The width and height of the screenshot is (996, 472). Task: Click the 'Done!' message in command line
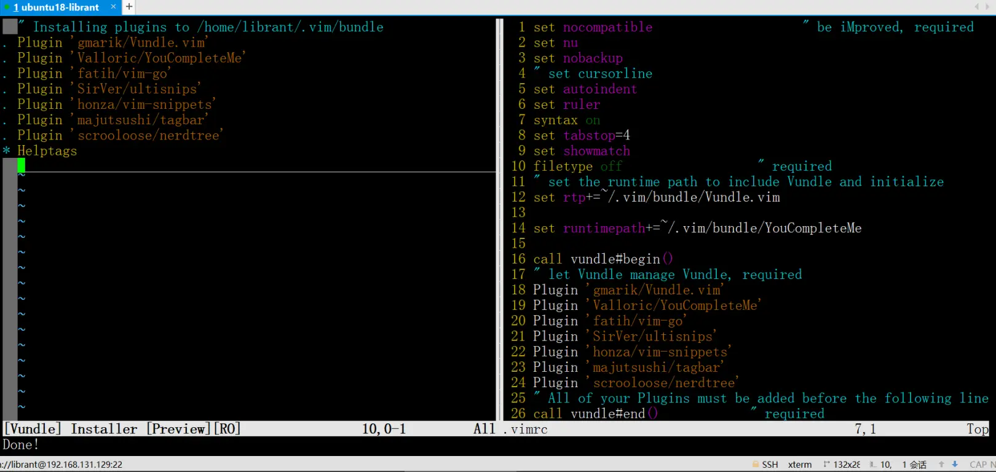[x=21, y=444]
